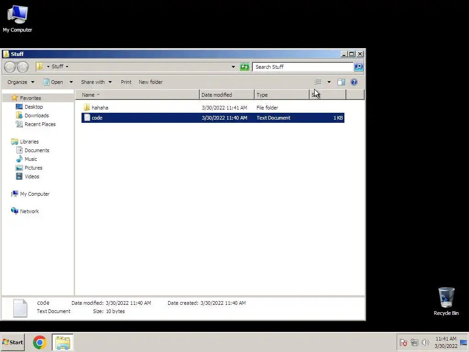
Task: Click the Size 10 bytes detail
Action: (x=109, y=311)
